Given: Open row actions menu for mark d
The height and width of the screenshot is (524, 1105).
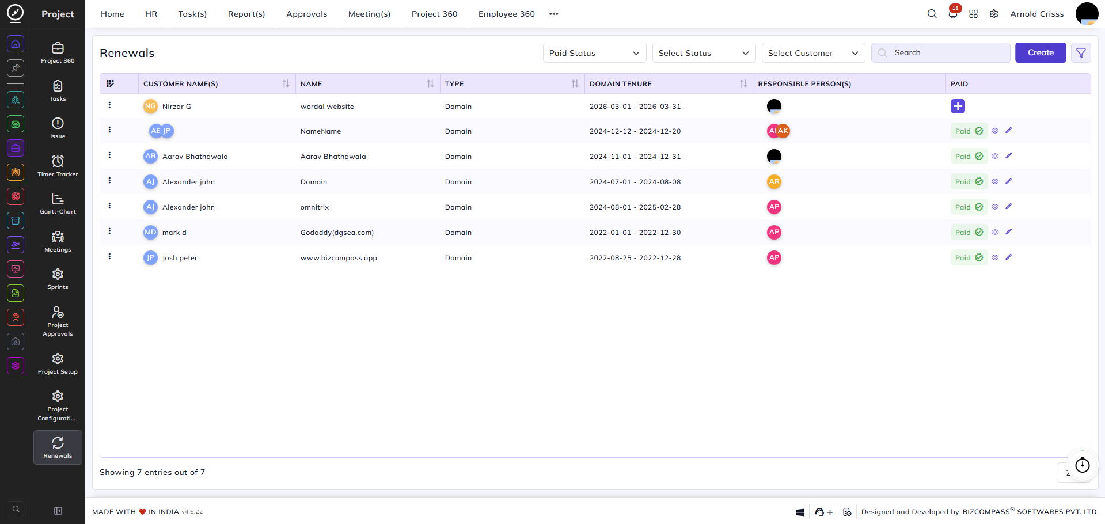Looking at the screenshot, I should [x=109, y=231].
